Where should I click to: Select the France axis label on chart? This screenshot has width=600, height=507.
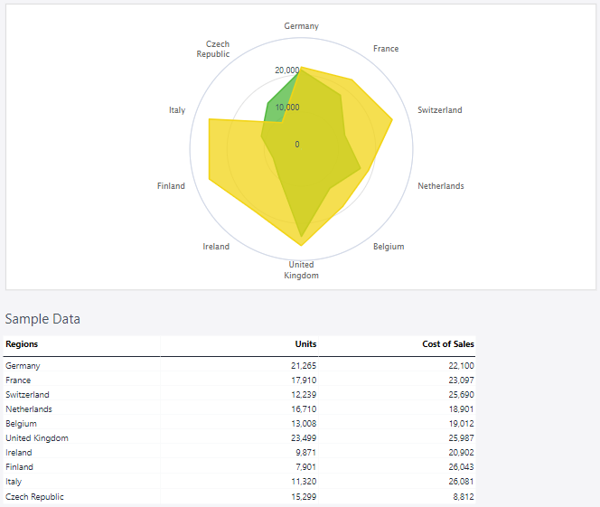386,49
